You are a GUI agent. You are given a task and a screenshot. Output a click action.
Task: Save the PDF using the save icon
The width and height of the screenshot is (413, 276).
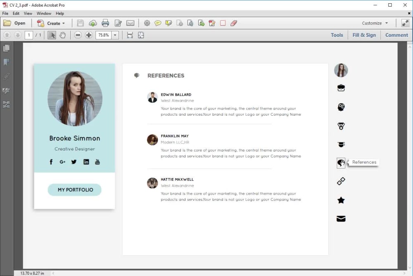tap(80, 23)
